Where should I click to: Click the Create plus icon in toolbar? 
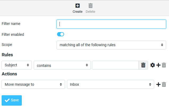point(78,6)
